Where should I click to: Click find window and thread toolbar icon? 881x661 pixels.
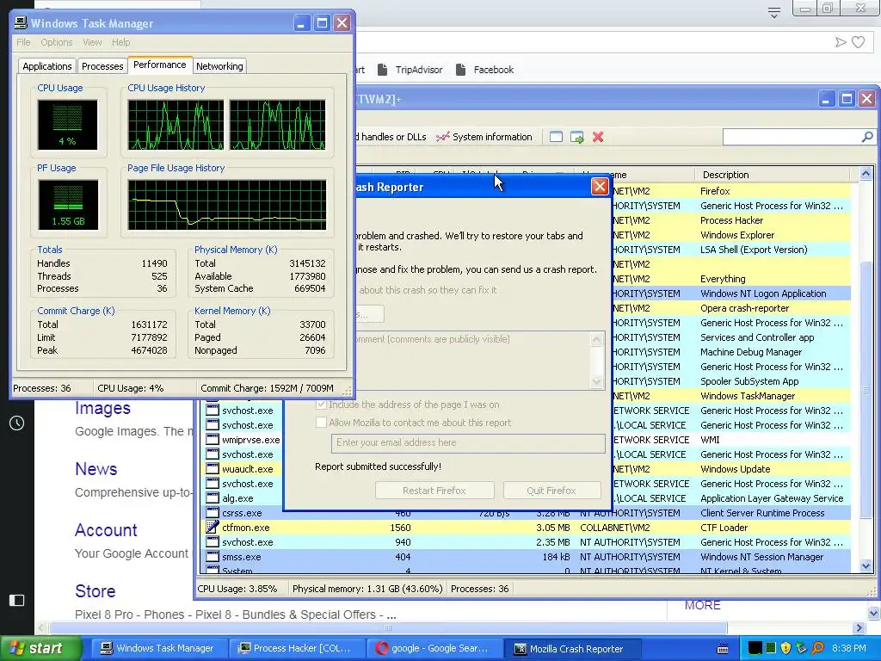[x=577, y=137]
